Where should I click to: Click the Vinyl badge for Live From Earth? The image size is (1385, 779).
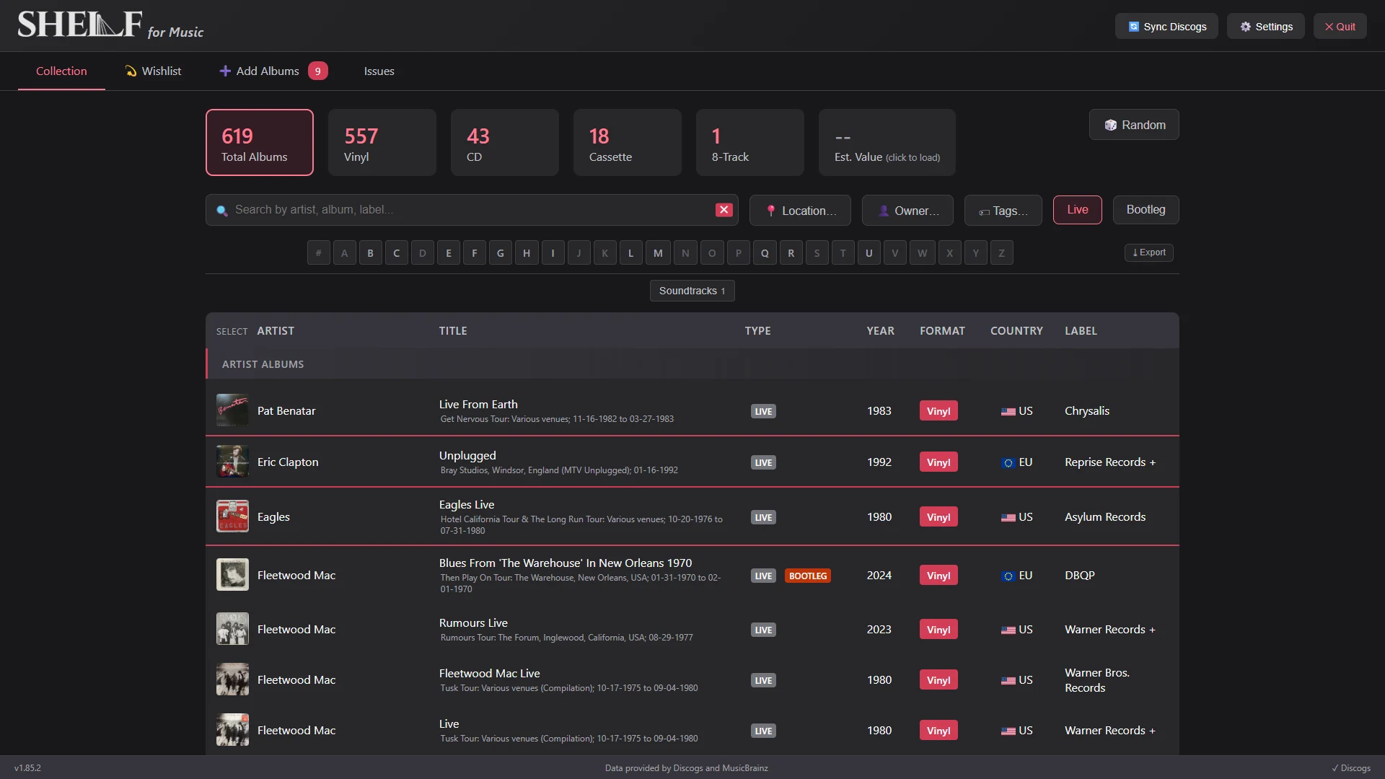(938, 410)
